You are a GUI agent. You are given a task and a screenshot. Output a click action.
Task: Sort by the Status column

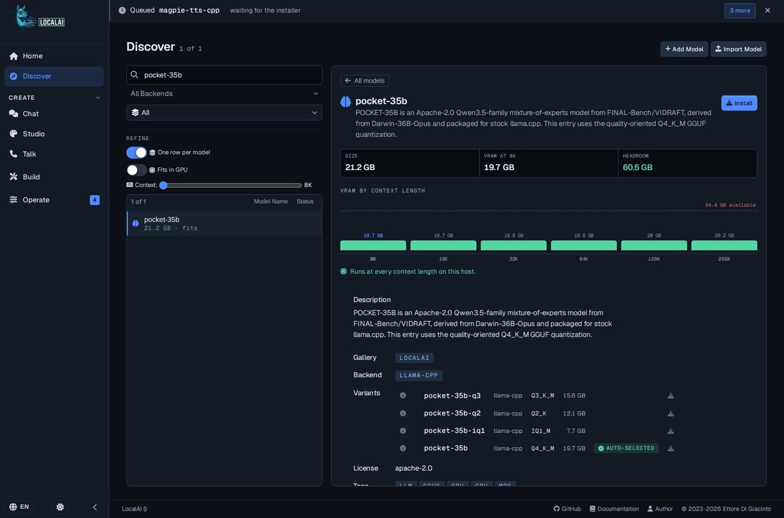(305, 201)
